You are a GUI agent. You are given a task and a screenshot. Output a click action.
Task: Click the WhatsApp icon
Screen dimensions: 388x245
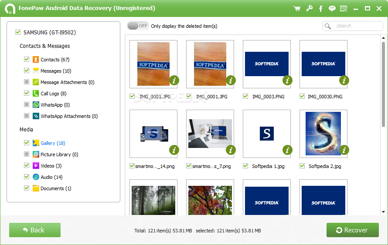(36, 105)
